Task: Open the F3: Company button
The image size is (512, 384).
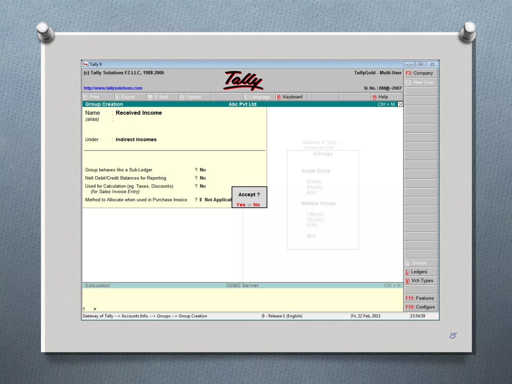Action: pyautogui.click(x=421, y=73)
